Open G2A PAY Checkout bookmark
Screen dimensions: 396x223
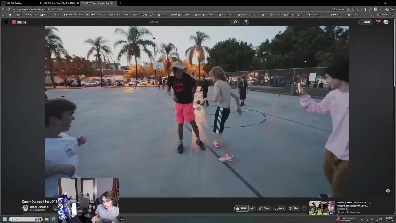[73, 15]
